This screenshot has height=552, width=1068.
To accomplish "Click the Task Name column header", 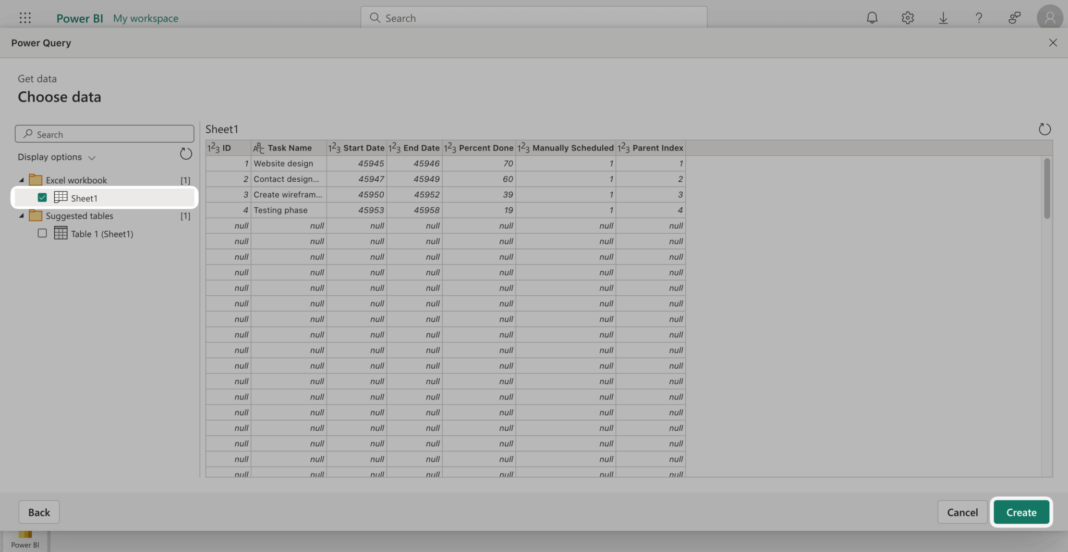I will click(289, 148).
